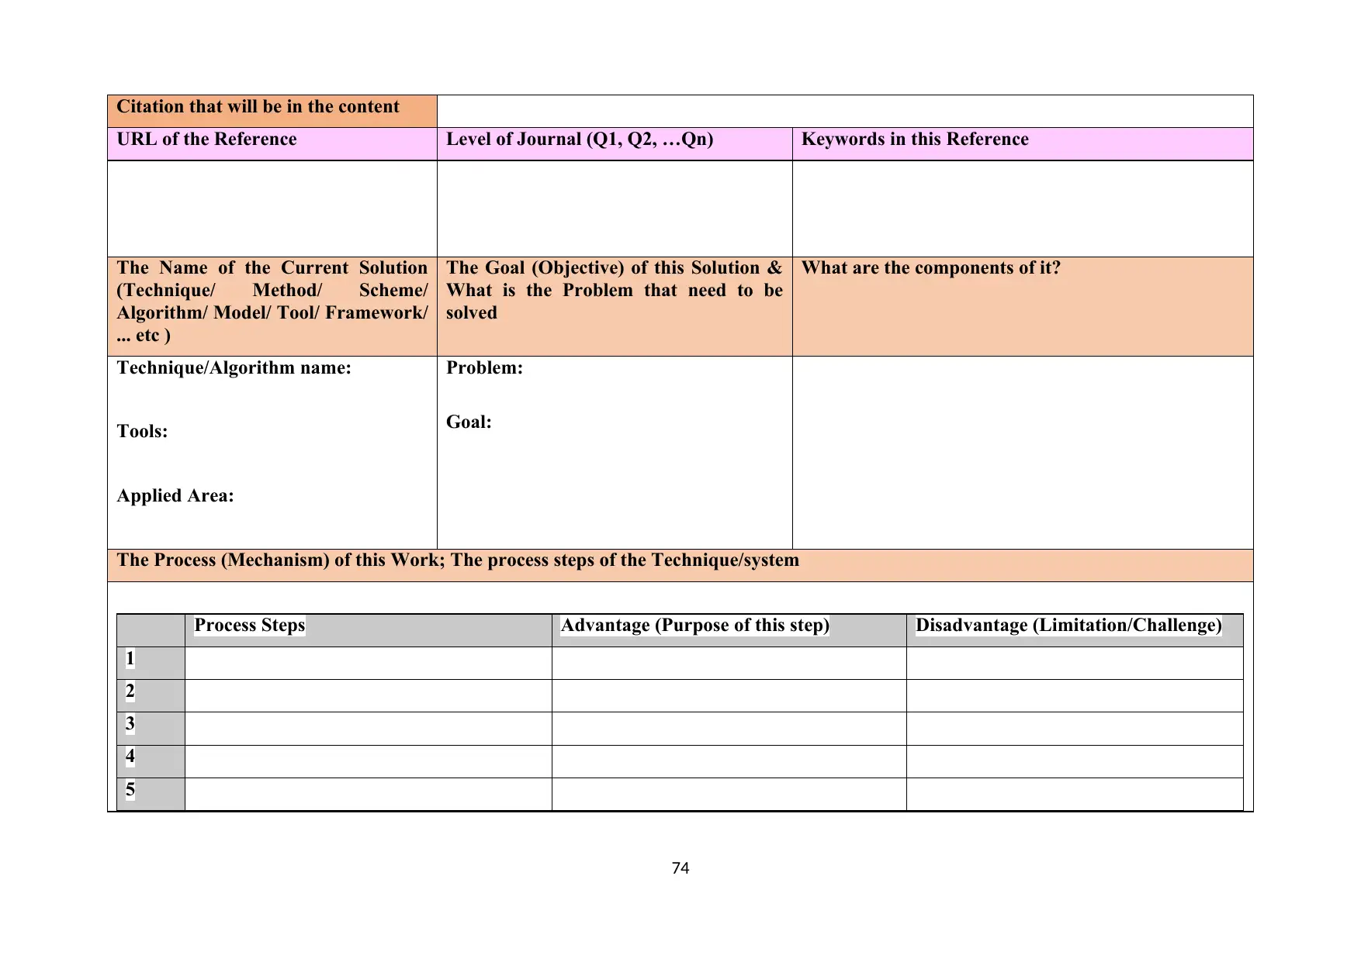Click the Disadvantage cell in row 4
Image resolution: width=1361 pixels, height=962 pixels.
[1075, 761]
